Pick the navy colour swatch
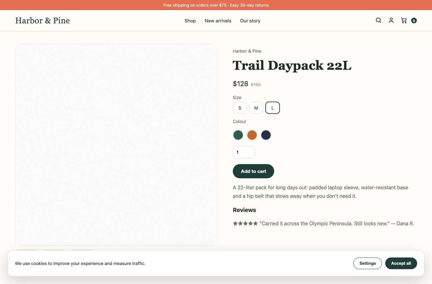This screenshot has width=432, height=284. [266, 135]
